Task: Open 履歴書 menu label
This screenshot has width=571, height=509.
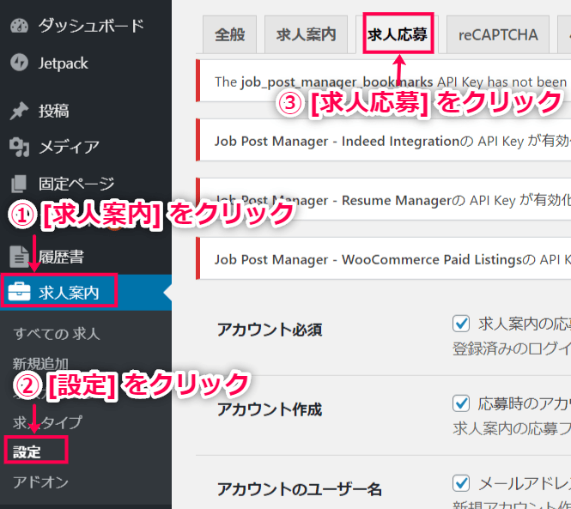Action: 61,257
